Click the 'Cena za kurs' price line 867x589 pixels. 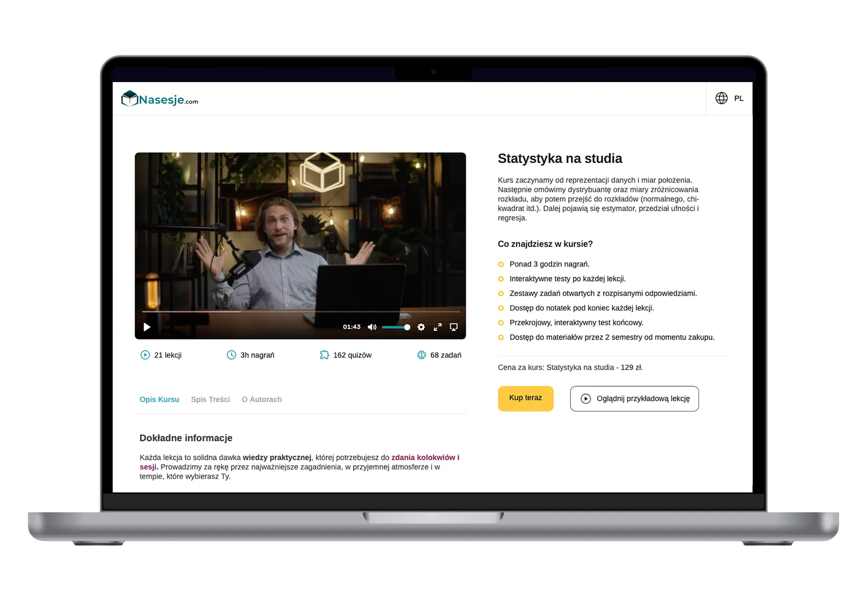570,367
